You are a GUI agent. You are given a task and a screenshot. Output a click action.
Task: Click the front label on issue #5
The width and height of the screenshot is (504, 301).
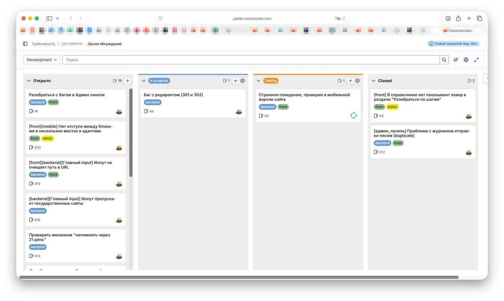[x=283, y=107]
